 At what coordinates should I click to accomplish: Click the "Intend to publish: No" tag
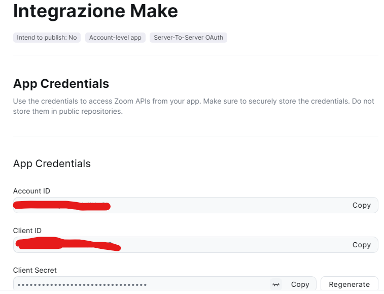47,38
